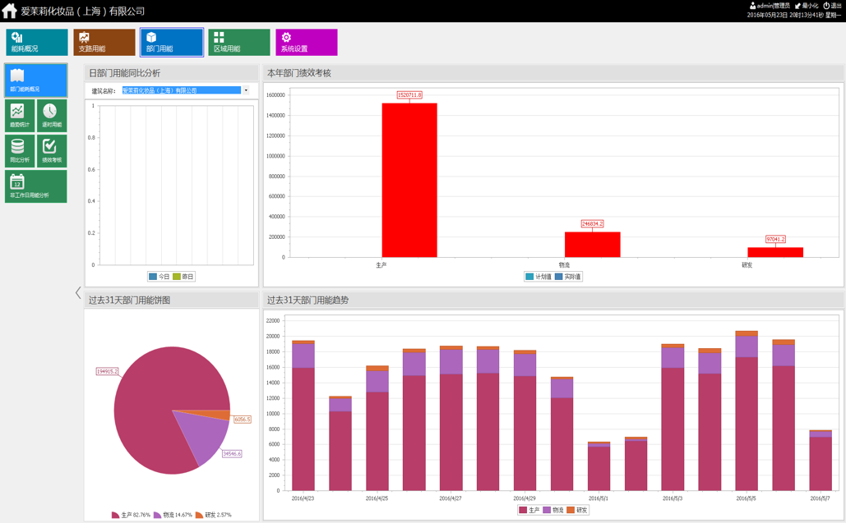Select 部门能耗概况 sidebar tile
Screen dimensions: 846x523
(x=36, y=80)
